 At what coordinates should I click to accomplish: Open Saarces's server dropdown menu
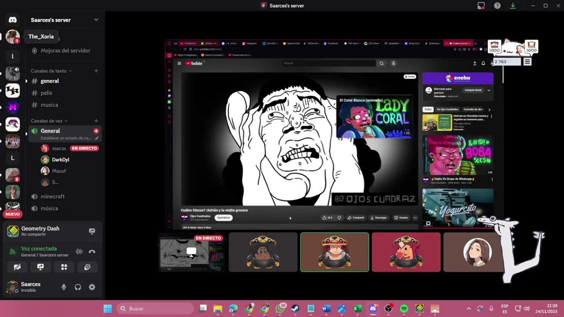click(x=96, y=20)
